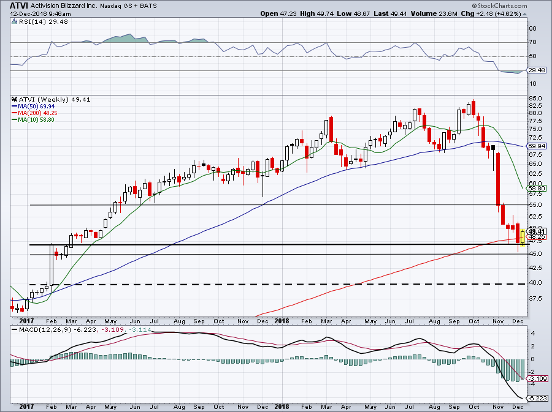
Task: Click the up arrow after the Chg percentage
Action: coord(525,14)
